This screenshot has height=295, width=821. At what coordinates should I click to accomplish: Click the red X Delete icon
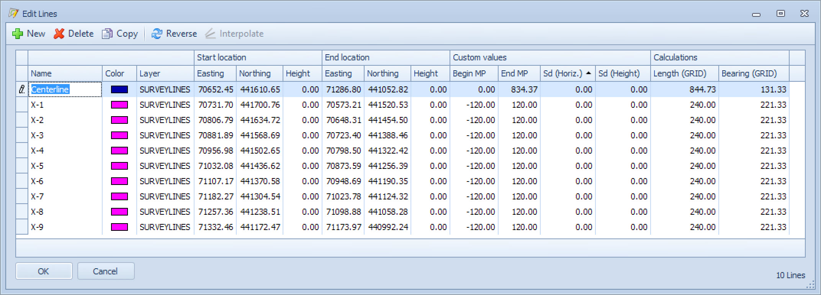[x=59, y=34]
